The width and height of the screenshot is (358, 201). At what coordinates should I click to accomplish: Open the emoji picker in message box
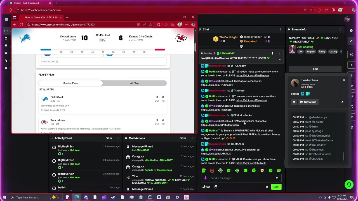coord(277,178)
